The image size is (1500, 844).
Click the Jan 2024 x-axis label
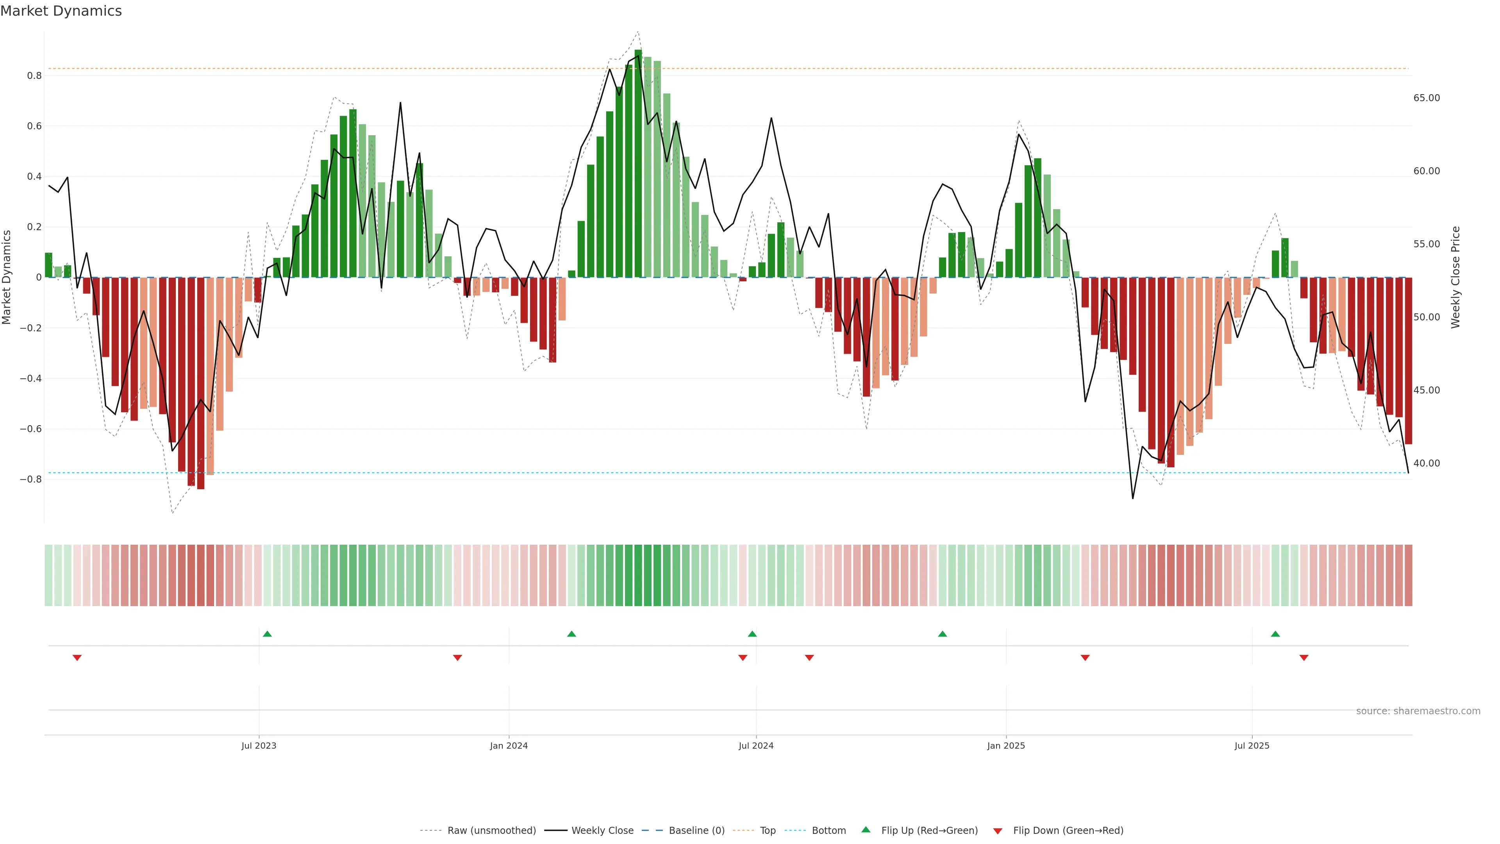pos(508,746)
